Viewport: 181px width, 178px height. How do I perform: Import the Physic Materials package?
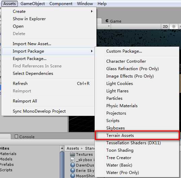[137, 106]
